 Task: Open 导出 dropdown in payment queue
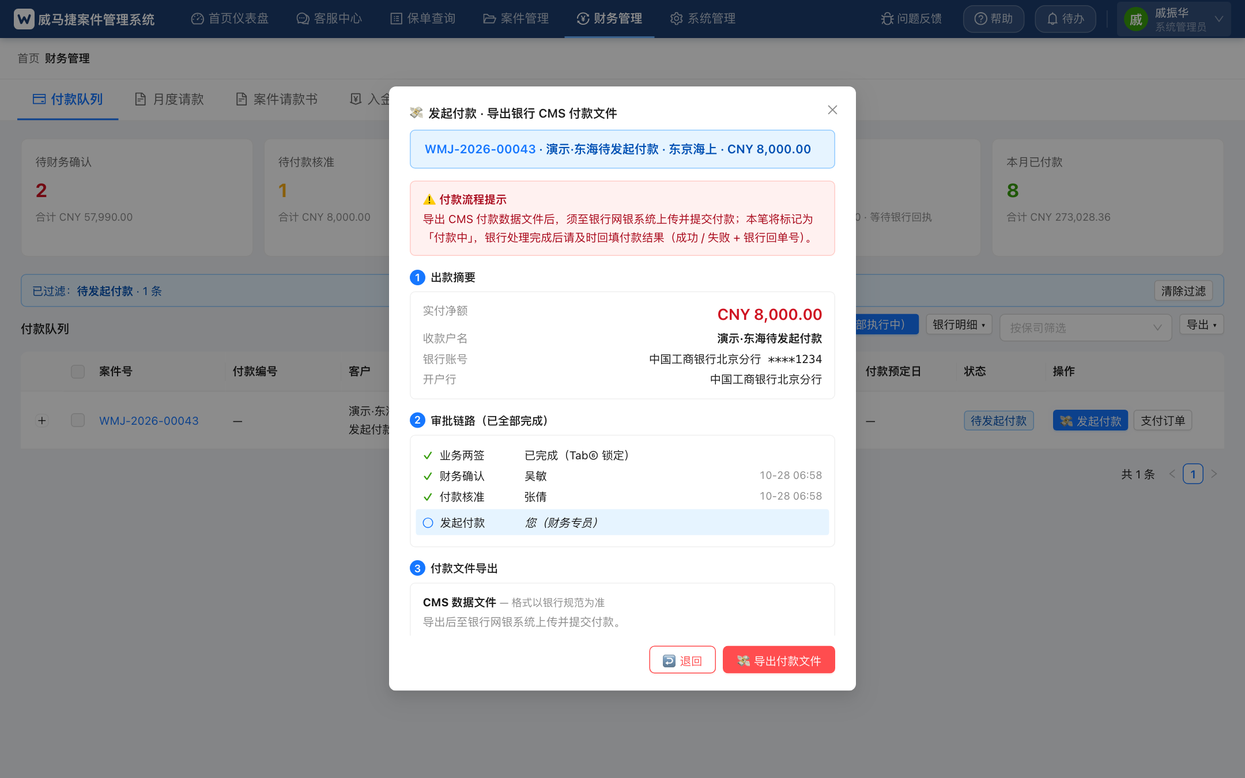point(1202,324)
